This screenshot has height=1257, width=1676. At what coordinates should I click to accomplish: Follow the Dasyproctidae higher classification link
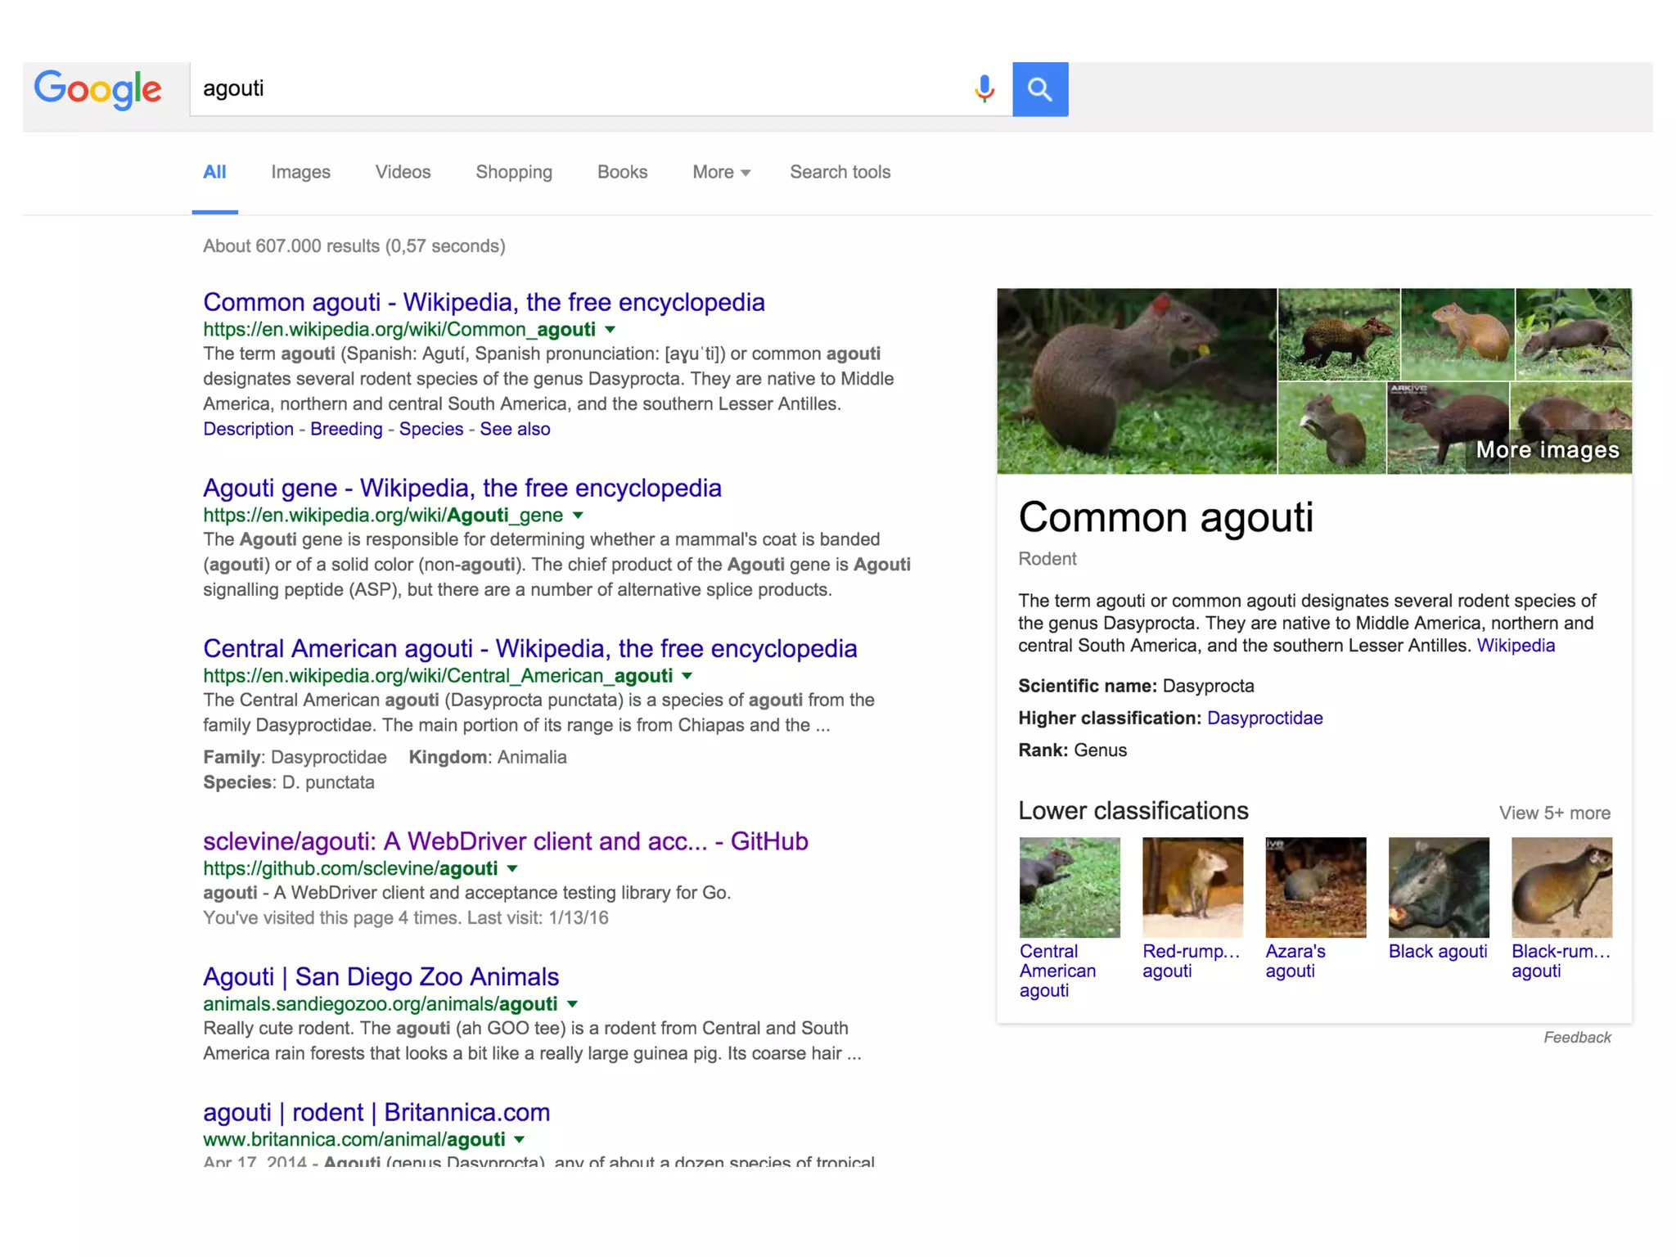[1264, 718]
